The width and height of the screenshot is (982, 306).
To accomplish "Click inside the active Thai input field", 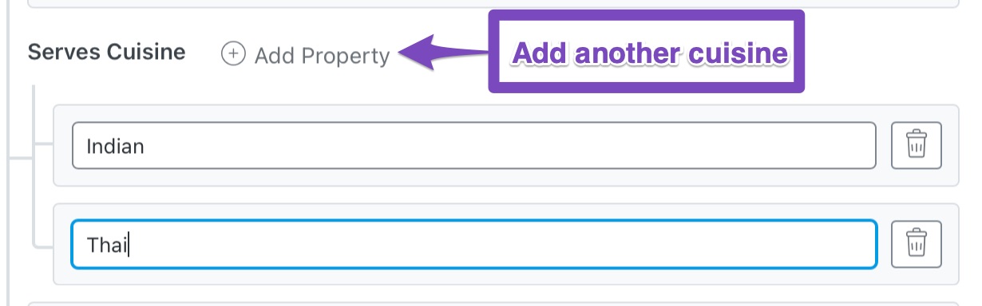I will click(x=474, y=245).
